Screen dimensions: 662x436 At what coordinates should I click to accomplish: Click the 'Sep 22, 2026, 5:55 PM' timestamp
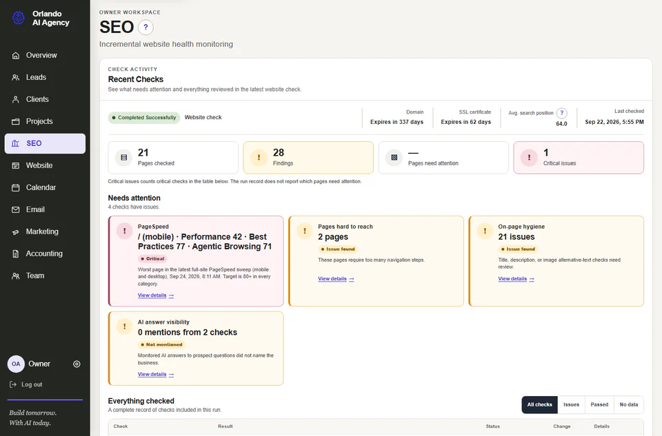coord(614,123)
